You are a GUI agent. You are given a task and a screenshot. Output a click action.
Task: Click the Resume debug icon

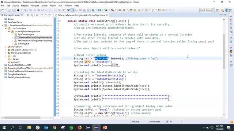coord(31,10)
